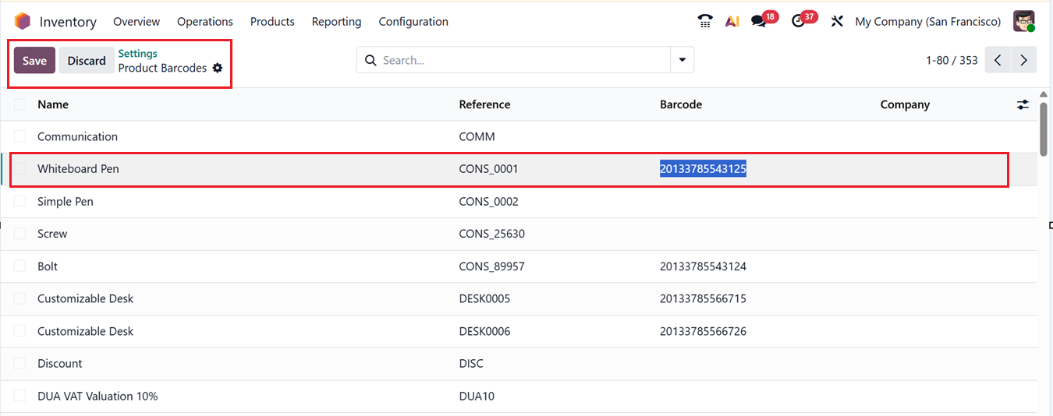Click the Inventory app logo icon
Image resolution: width=1053 pixels, height=416 pixels.
22,21
